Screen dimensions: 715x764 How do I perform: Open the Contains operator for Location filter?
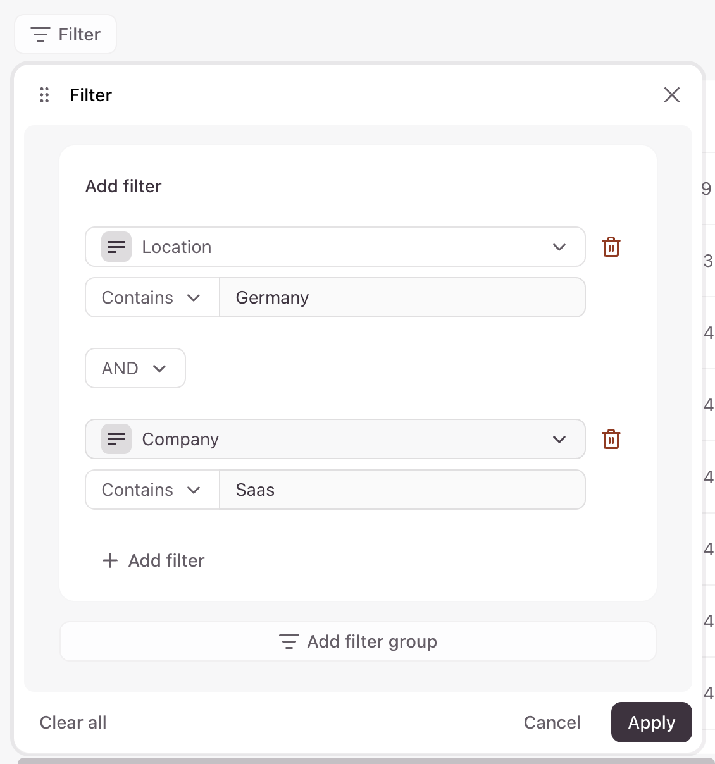coord(152,297)
